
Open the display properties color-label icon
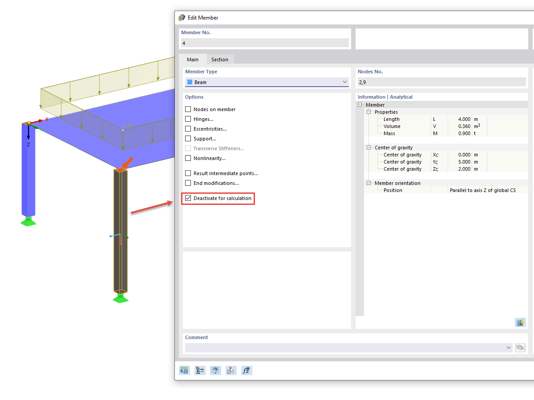point(200,370)
